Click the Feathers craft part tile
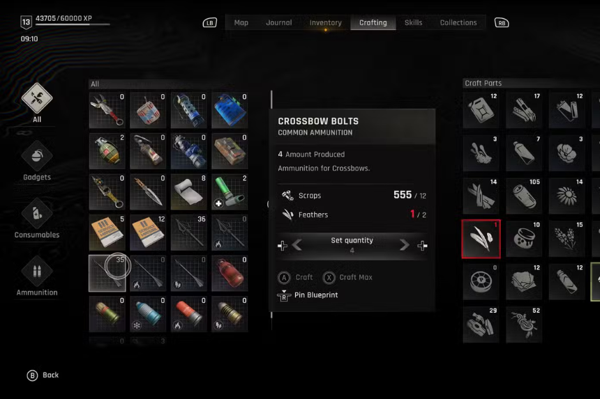This screenshot has width=600, height=399. (481, 239)
